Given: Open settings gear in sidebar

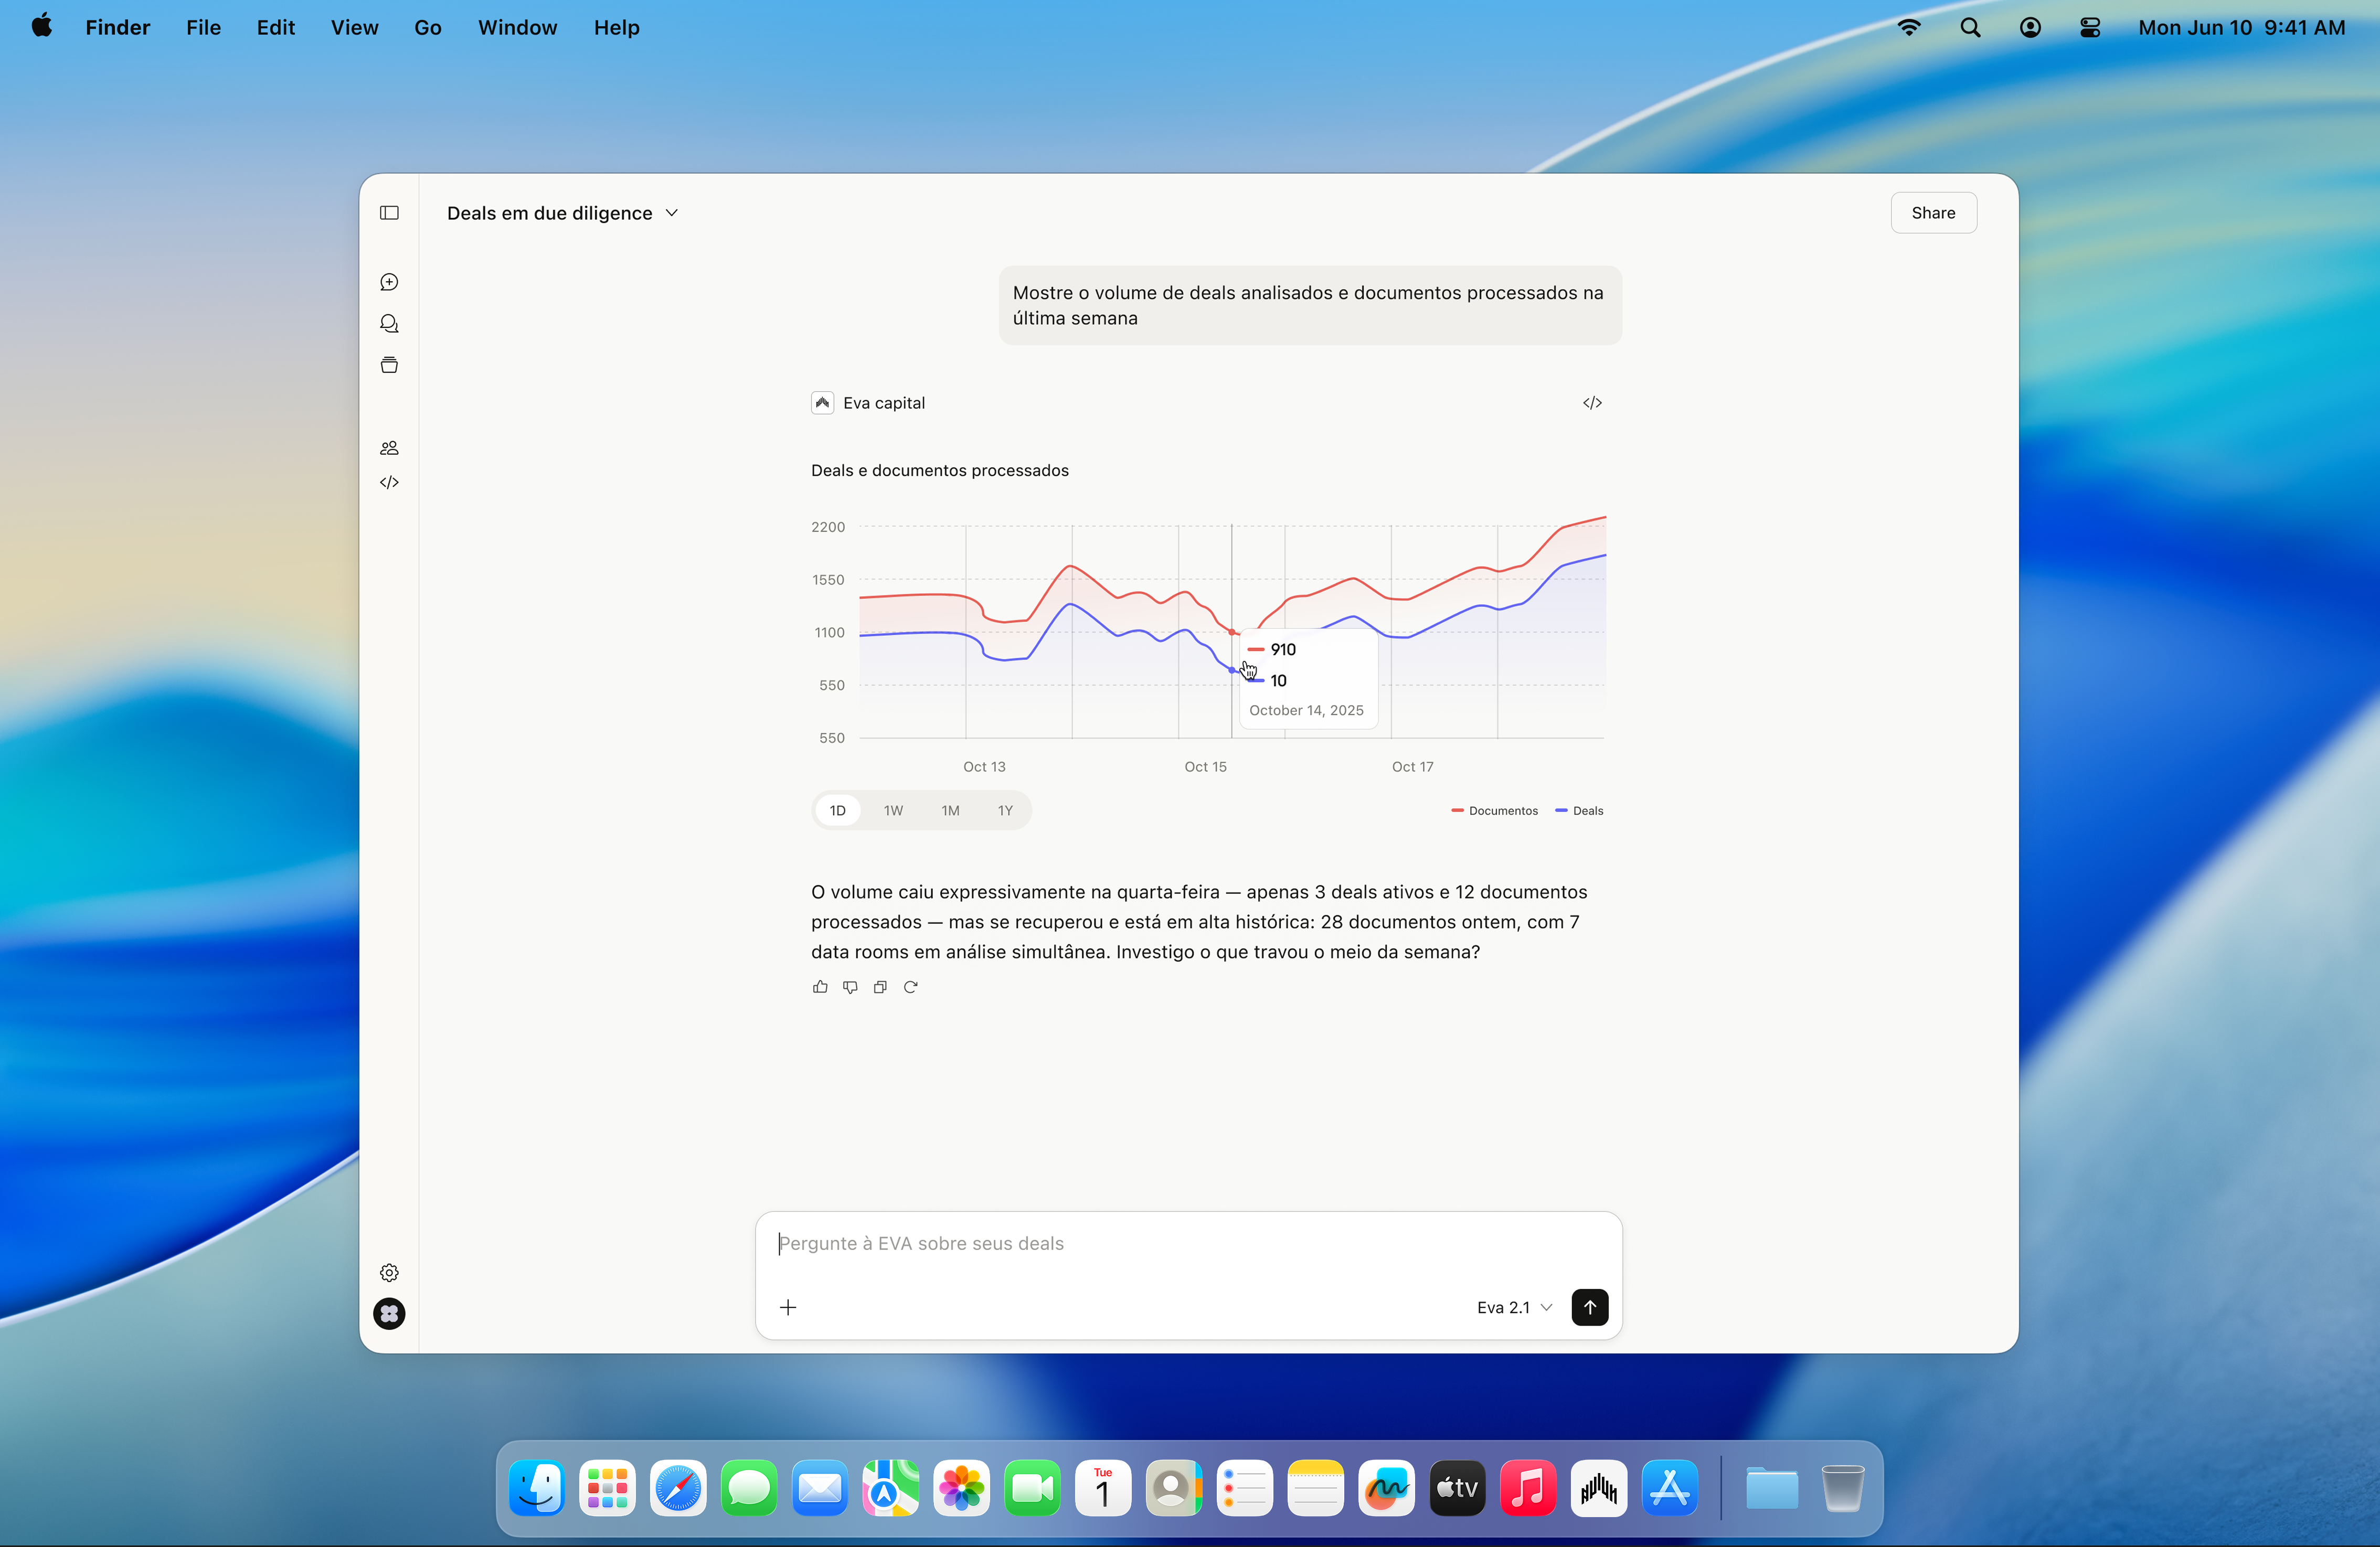Looking at the screenshot, I should 389,1272.
